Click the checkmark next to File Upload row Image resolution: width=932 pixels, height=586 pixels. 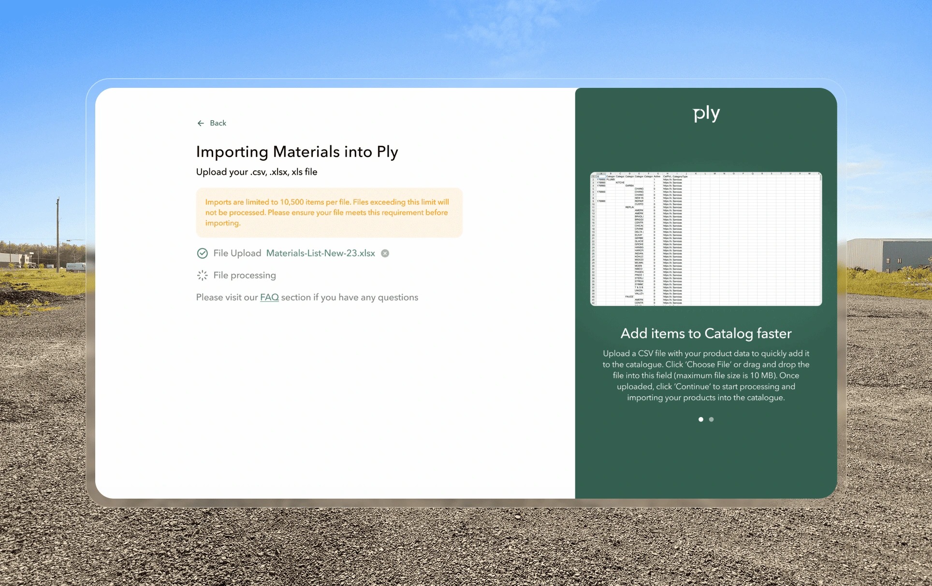pyautogui.click(x=202, y=253)
